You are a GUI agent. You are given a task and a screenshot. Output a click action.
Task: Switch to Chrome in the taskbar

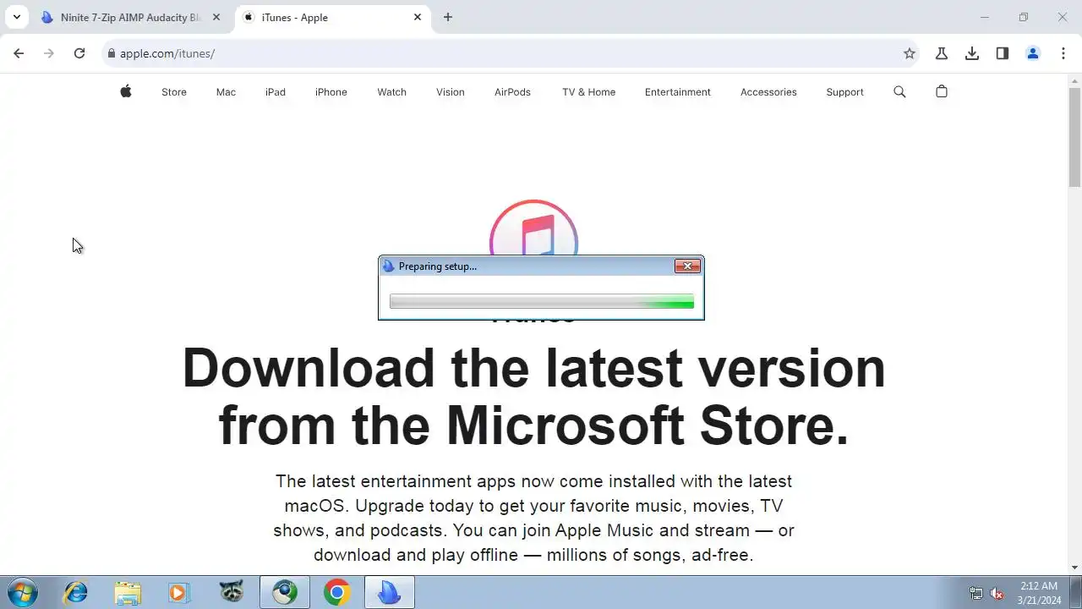(x=336, y=592)
